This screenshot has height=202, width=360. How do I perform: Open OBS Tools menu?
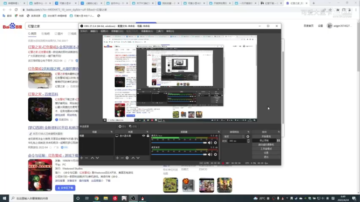(x=160, y=31)
